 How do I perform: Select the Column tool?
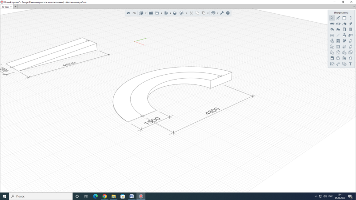350,18
